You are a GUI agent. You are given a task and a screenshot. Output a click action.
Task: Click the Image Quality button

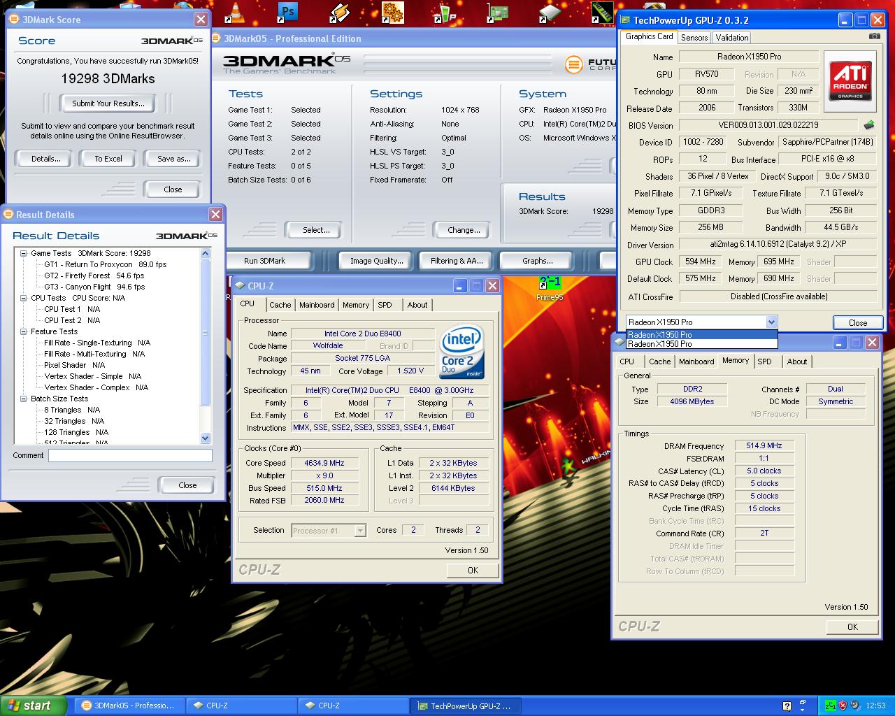coord(377,261)
